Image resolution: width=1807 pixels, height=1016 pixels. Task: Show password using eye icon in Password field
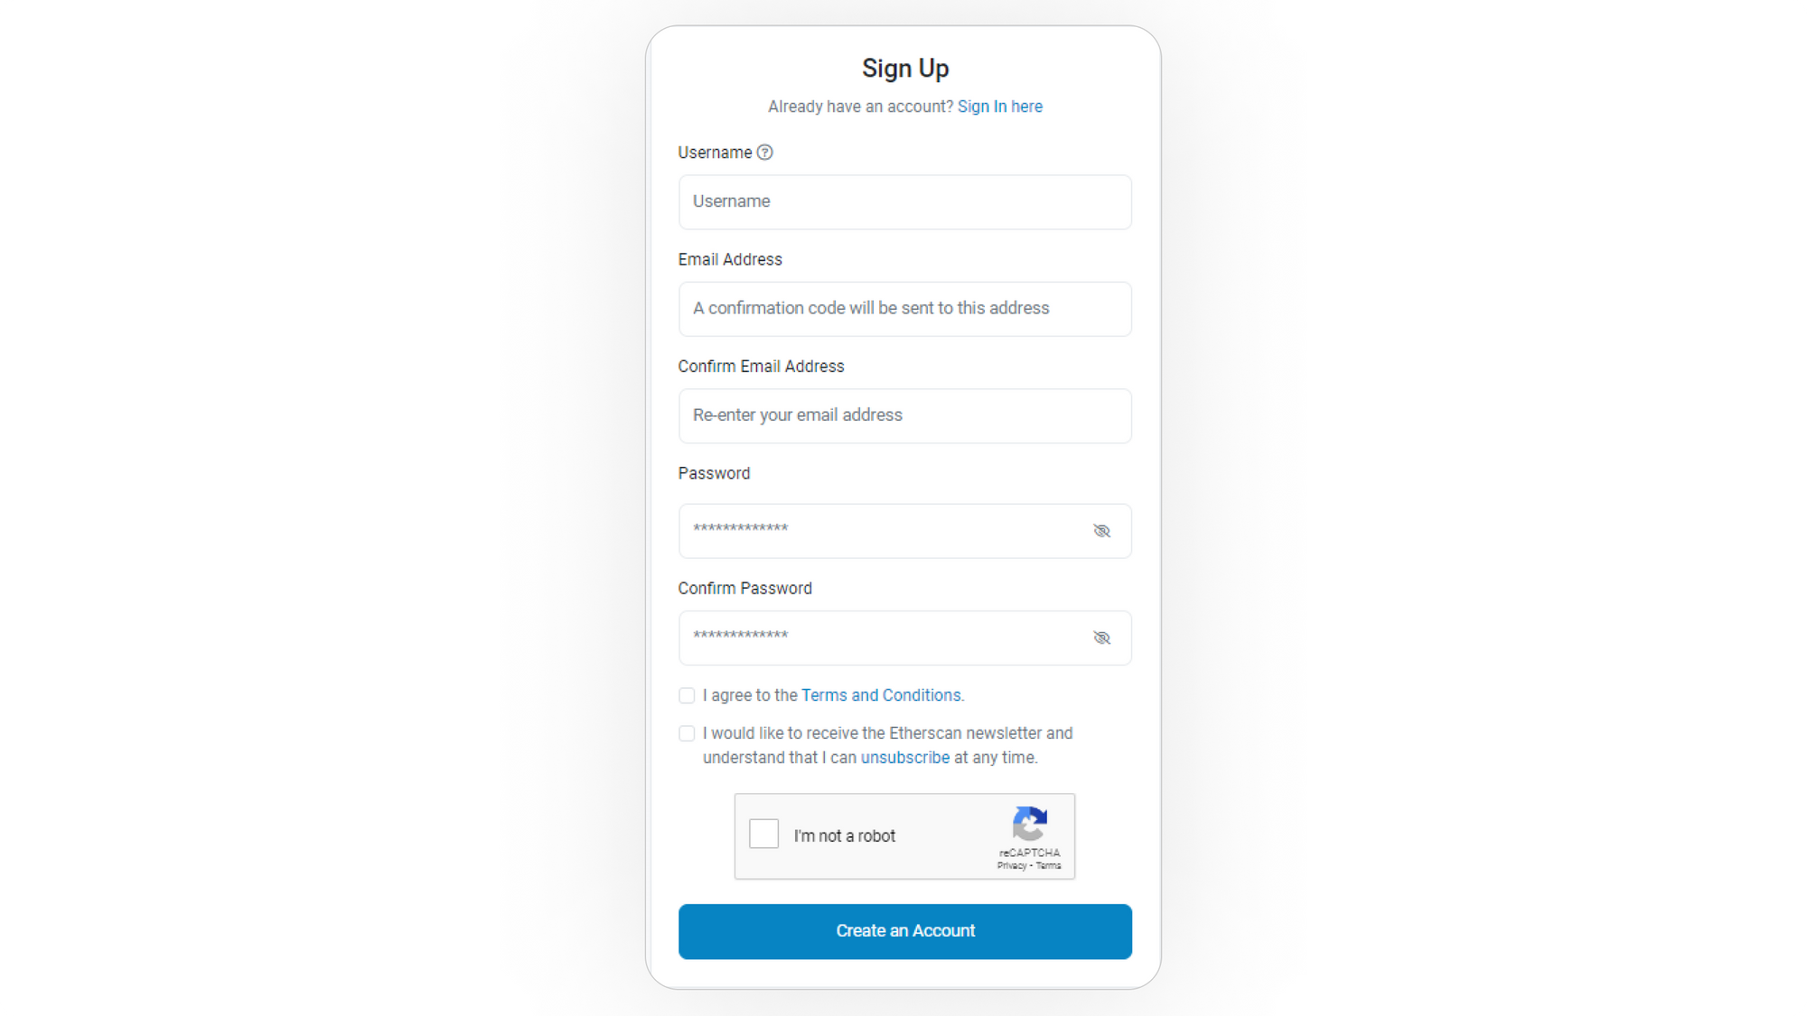click(1101, 531)
